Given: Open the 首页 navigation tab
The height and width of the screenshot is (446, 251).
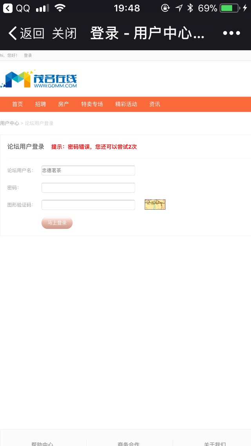Looking at the screenshot, I should 17,104.
